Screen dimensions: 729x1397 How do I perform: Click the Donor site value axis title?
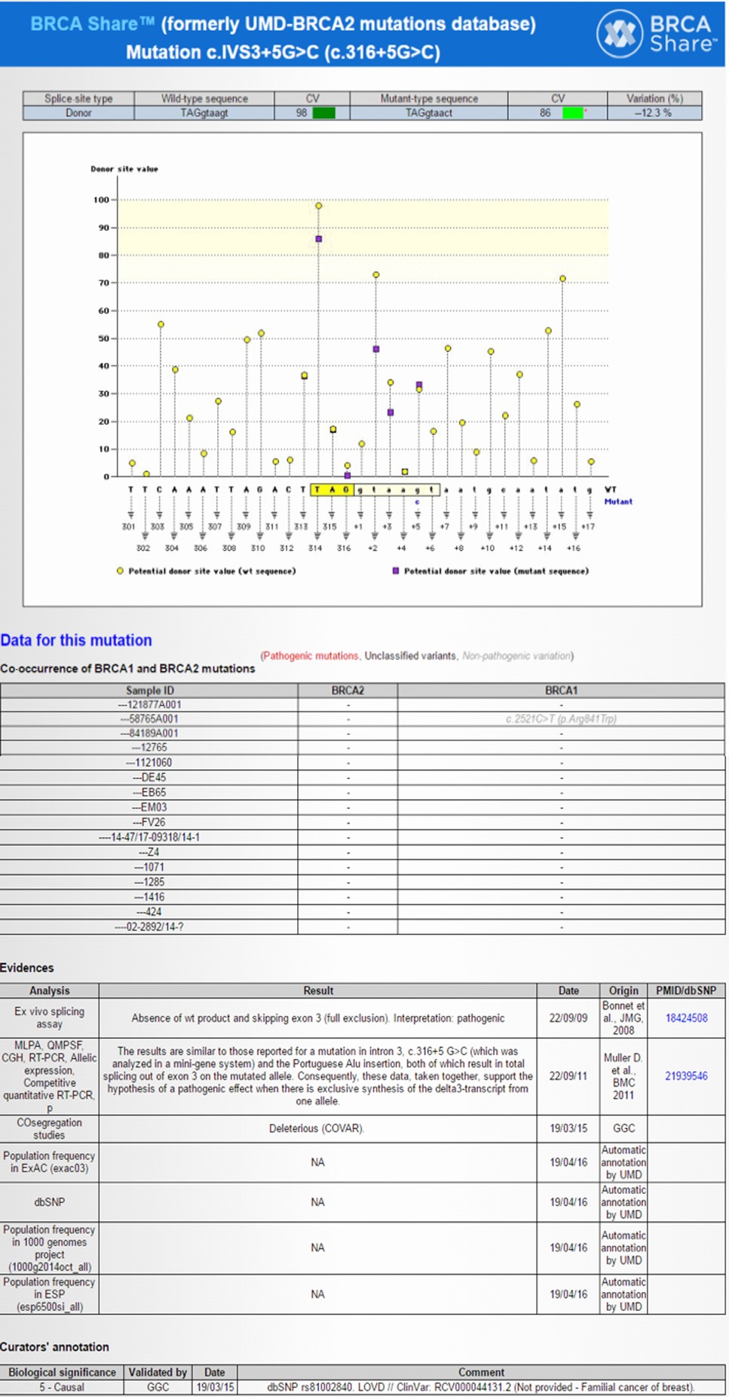pos(124,169)
